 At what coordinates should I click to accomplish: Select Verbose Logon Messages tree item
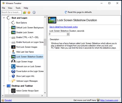27,81
